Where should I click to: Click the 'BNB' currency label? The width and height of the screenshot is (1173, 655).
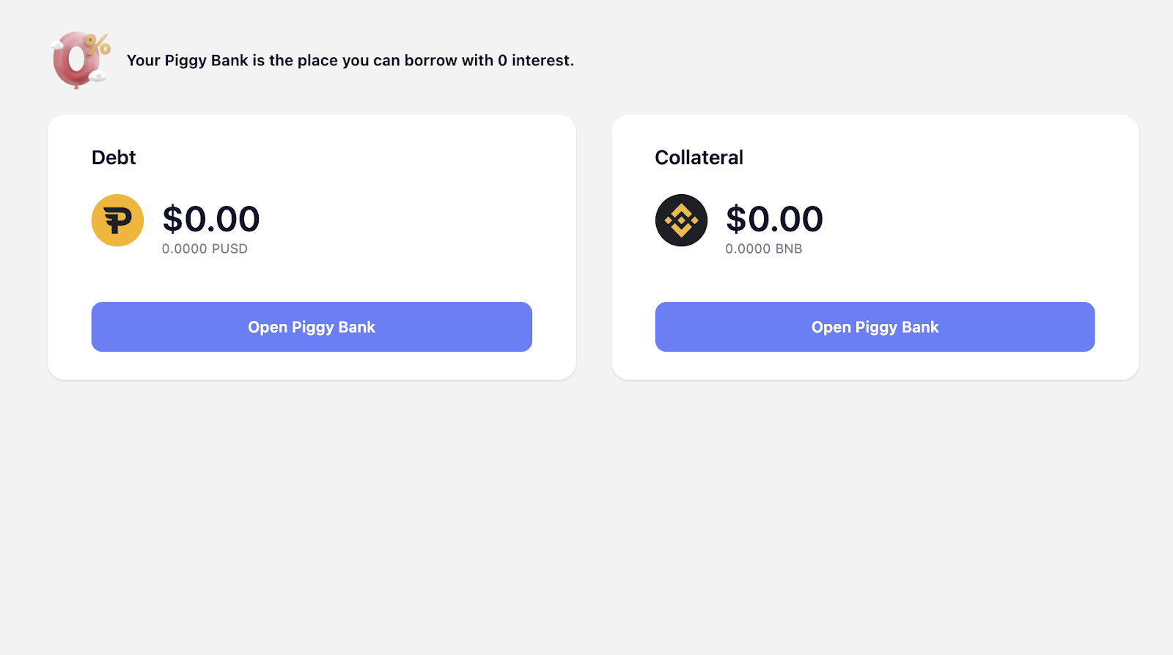[x=789, y=249]
